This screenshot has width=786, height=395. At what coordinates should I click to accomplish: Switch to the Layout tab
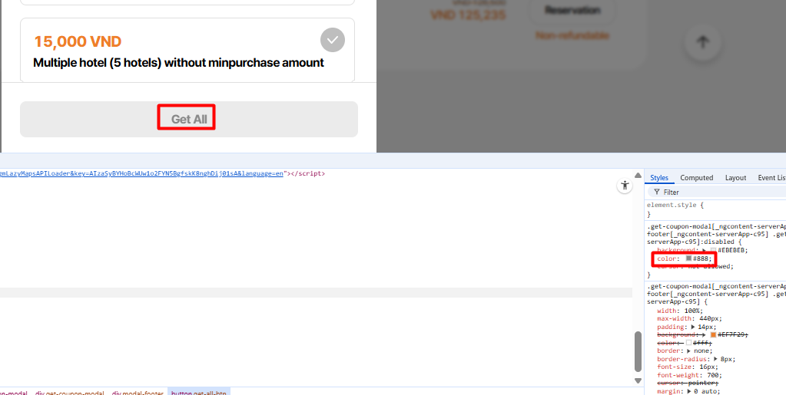pyautogui.click(x=735, y=178)
